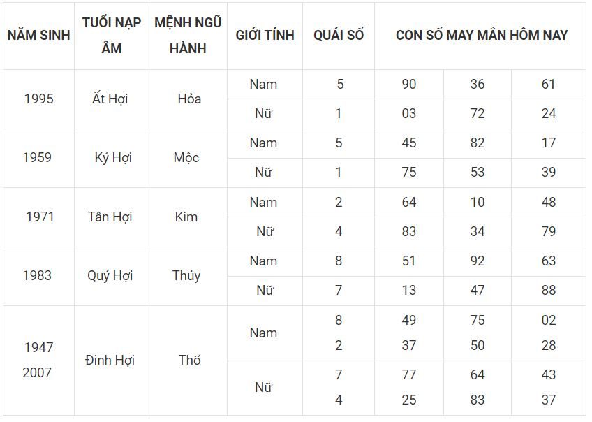This screenshot has height=422, width=592.
Task: Select the 1983 year cell
Action: tap(37, 275)
